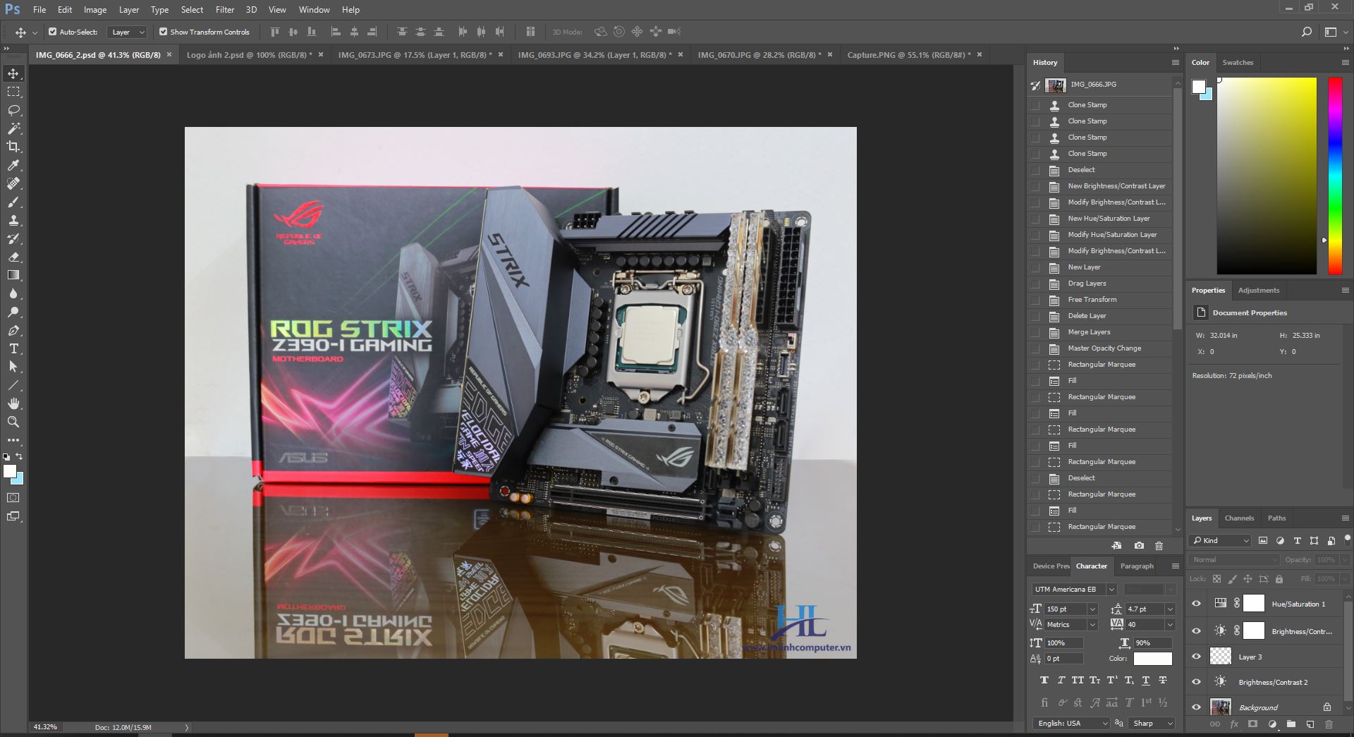This screenshot has height=737, width=1354.
Task: Create new snapshot camera icon in History
Action: pyautogui.click(x=1139, y=546)
